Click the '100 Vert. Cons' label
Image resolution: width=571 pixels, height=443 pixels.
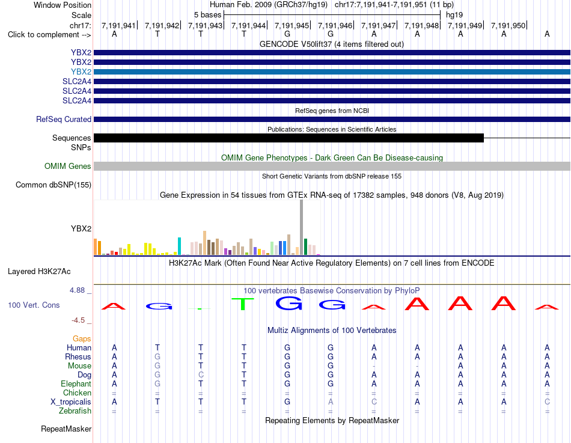[x=34, y=305]
